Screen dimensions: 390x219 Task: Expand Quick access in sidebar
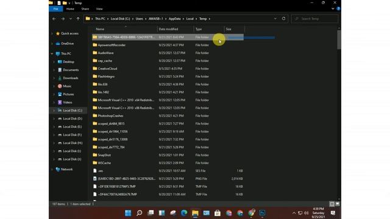[52, 33]
